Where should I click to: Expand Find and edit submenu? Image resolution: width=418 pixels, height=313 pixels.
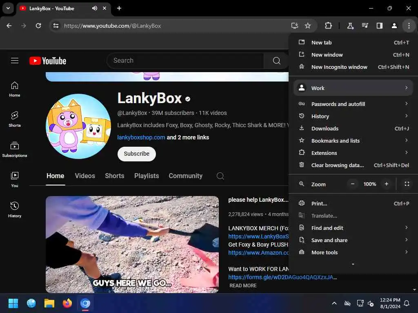point(353,228)
